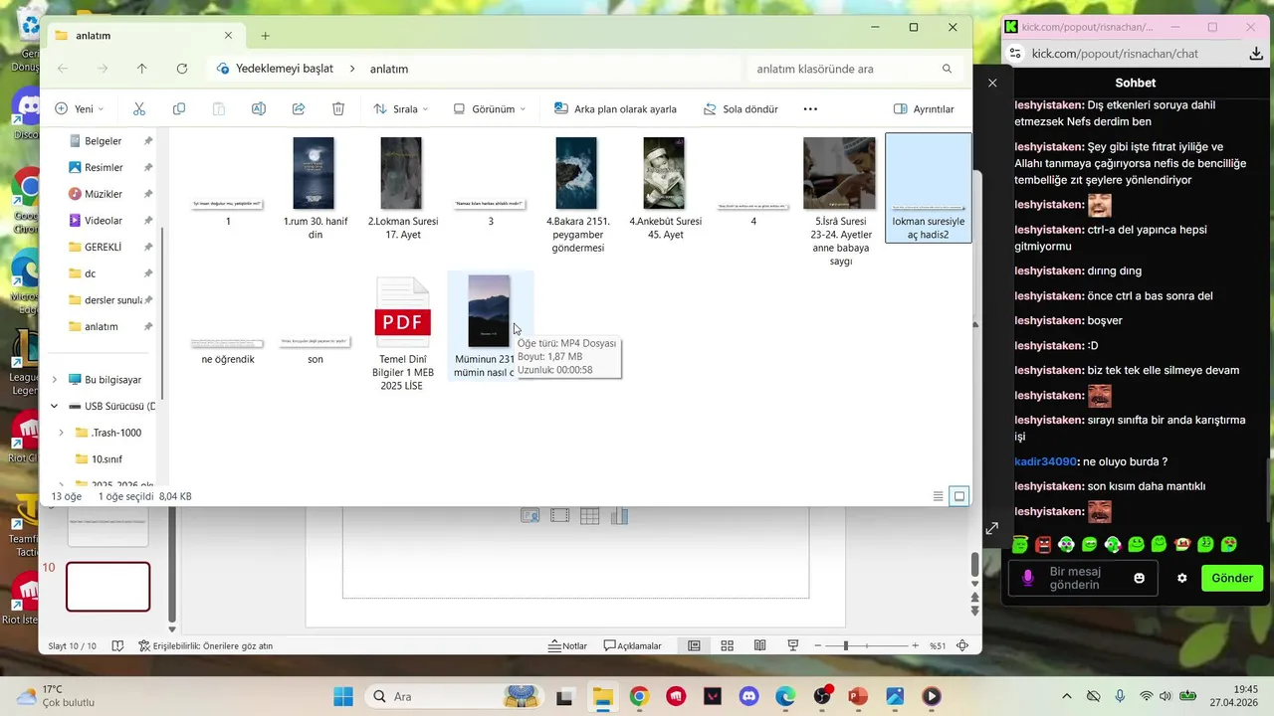Viewport: 1274px width, 716px height.
Task: Select the 2.Lokman Suresi 17. Ayet file
Action: coord(402,189)
